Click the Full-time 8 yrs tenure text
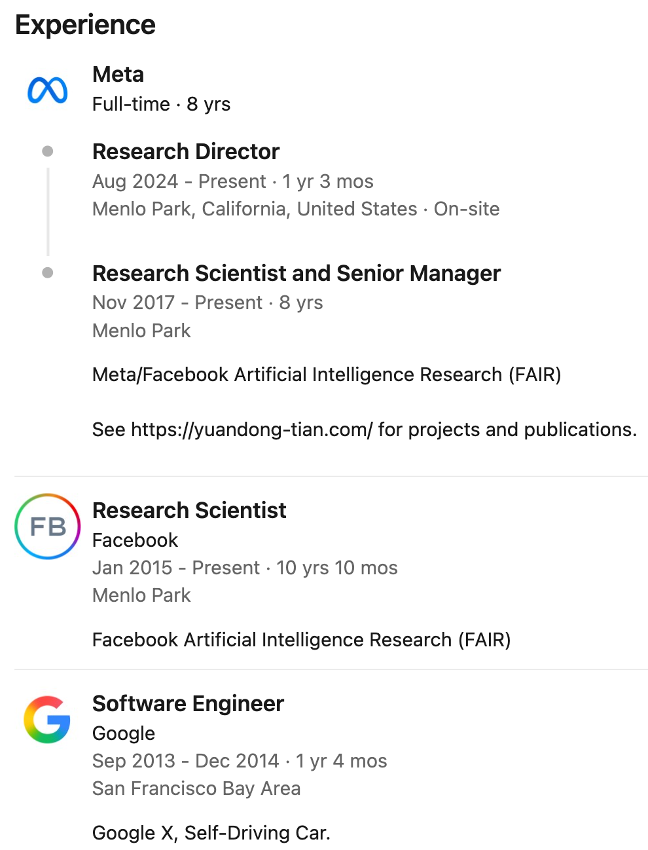This screenshot has height=850, width=648. coord(161,104)
